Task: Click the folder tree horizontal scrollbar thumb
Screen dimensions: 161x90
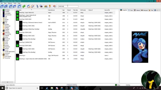Action: click(x=7, y=82)
